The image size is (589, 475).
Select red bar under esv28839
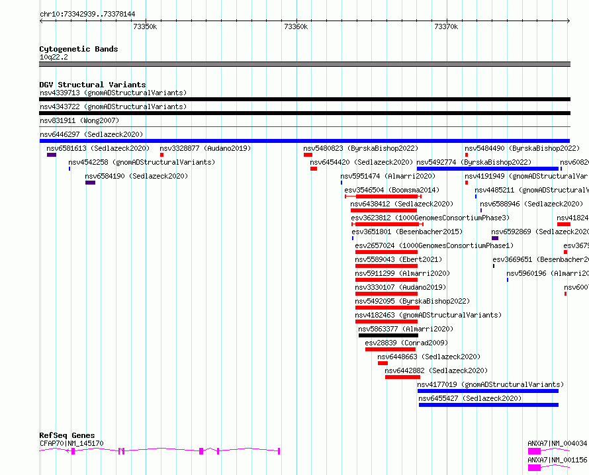click(x=390, y=349)
